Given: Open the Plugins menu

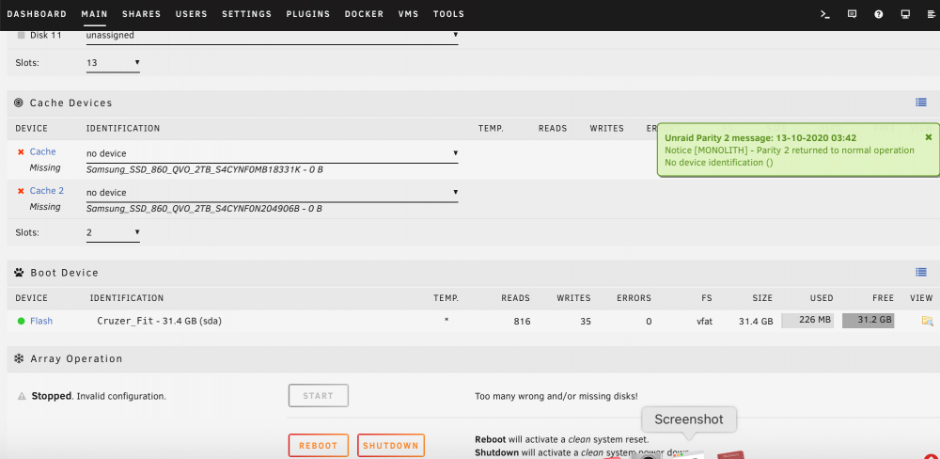Looking at the screenshot, I should [308, 14].
